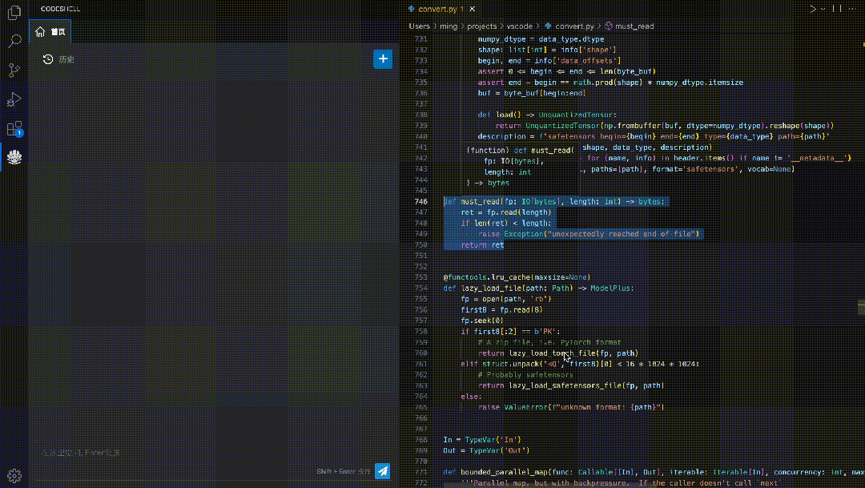Open the Extensions icon with badge

(14, 129)
